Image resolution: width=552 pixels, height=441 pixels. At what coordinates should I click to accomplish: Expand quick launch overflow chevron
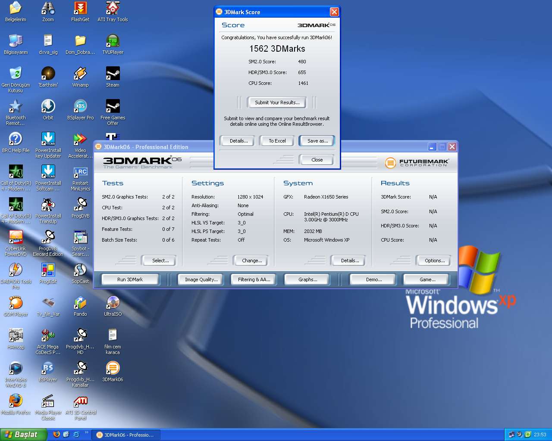point(86,433)
